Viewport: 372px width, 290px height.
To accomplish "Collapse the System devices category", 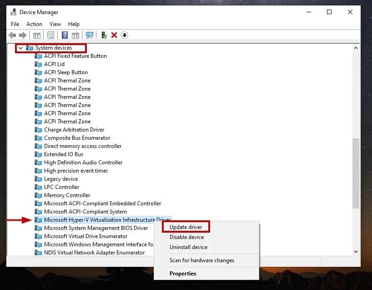I will pyautogui.click(x=20, y=48).
